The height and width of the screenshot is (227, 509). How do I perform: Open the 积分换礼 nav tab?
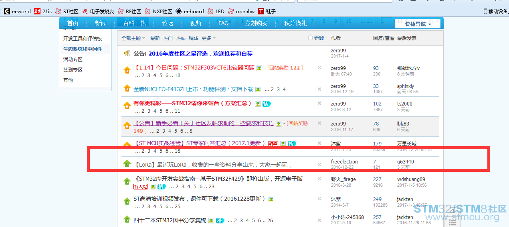[295, 23]
